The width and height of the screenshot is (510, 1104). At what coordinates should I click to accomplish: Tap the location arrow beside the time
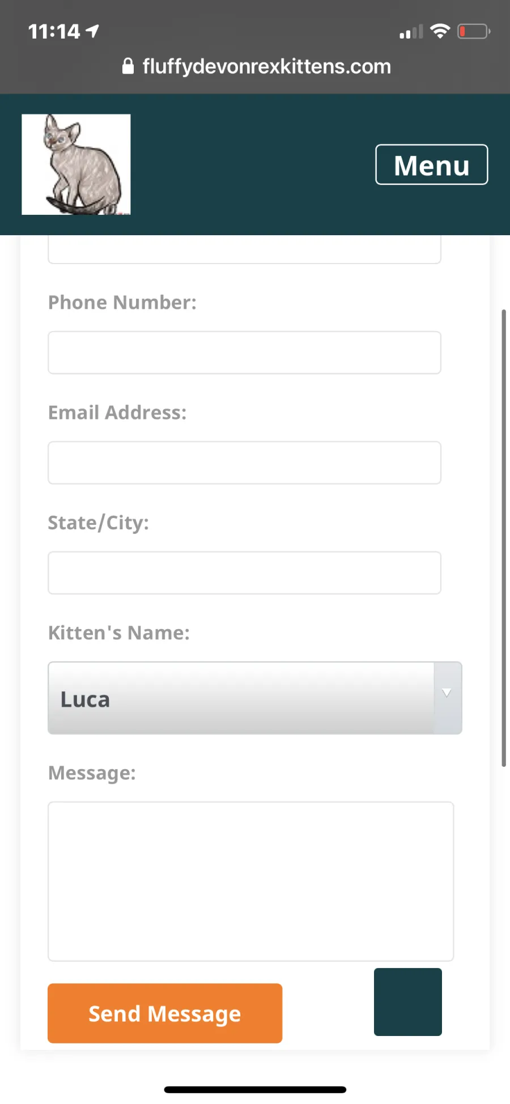tap(92, 31)
